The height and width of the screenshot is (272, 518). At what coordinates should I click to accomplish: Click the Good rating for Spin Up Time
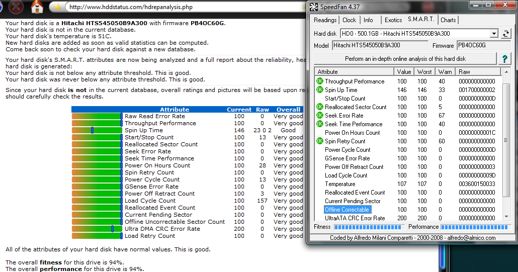[x=288, y=130]
